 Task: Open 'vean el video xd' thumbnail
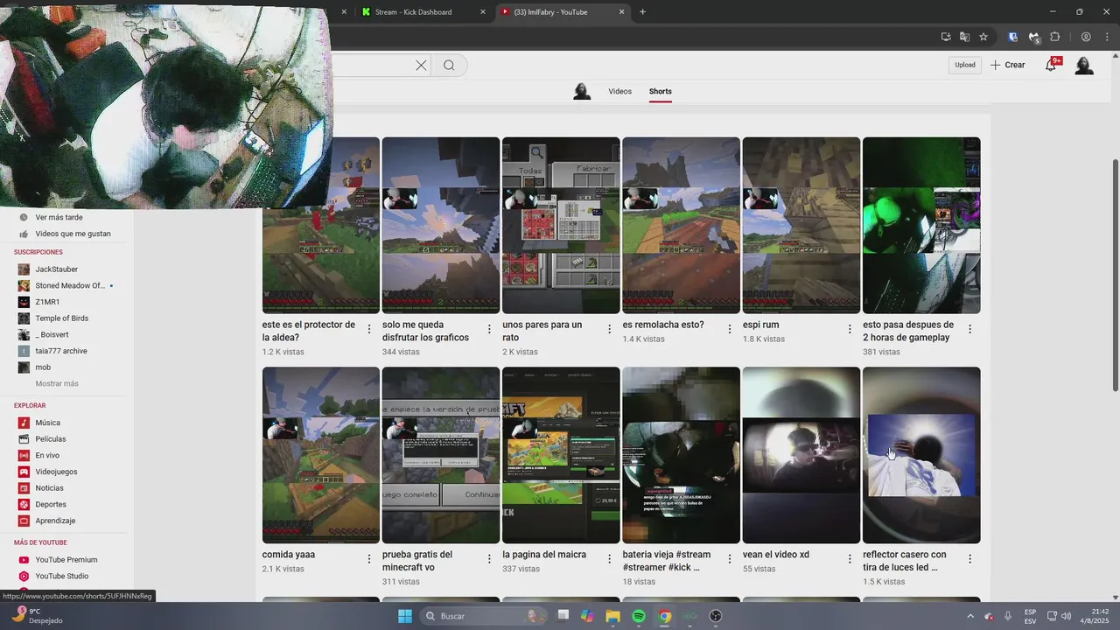pos(801,455)
